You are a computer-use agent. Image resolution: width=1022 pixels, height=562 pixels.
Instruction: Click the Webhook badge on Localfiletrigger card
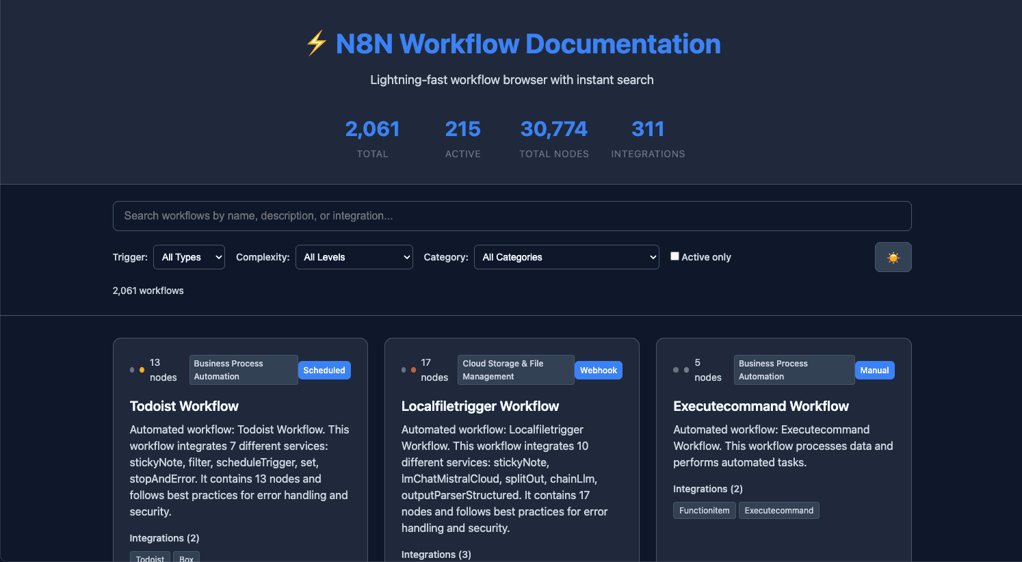click(x=599, y=370)
